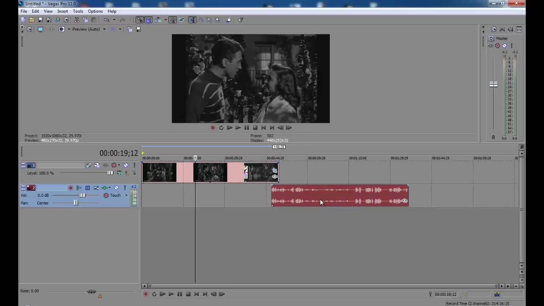Open the Undo history dropdown arrow

pos(114,20)
